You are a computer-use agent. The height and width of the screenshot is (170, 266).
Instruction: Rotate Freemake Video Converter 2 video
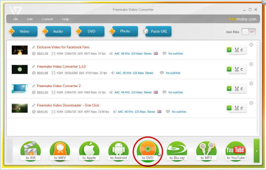click(242, 89)
